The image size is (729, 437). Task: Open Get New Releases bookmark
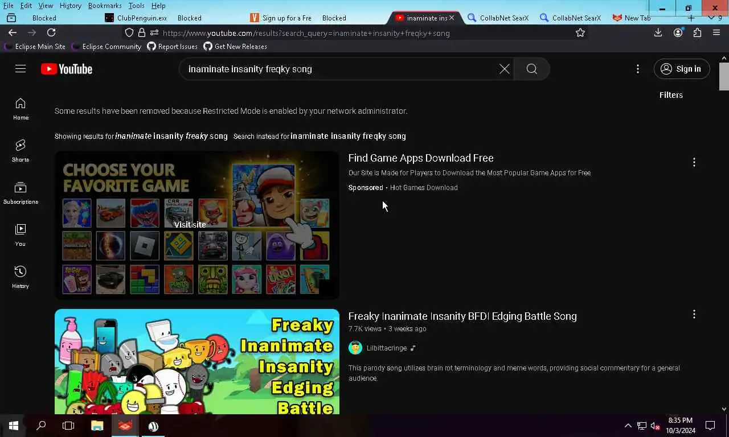tap(235, 47)
